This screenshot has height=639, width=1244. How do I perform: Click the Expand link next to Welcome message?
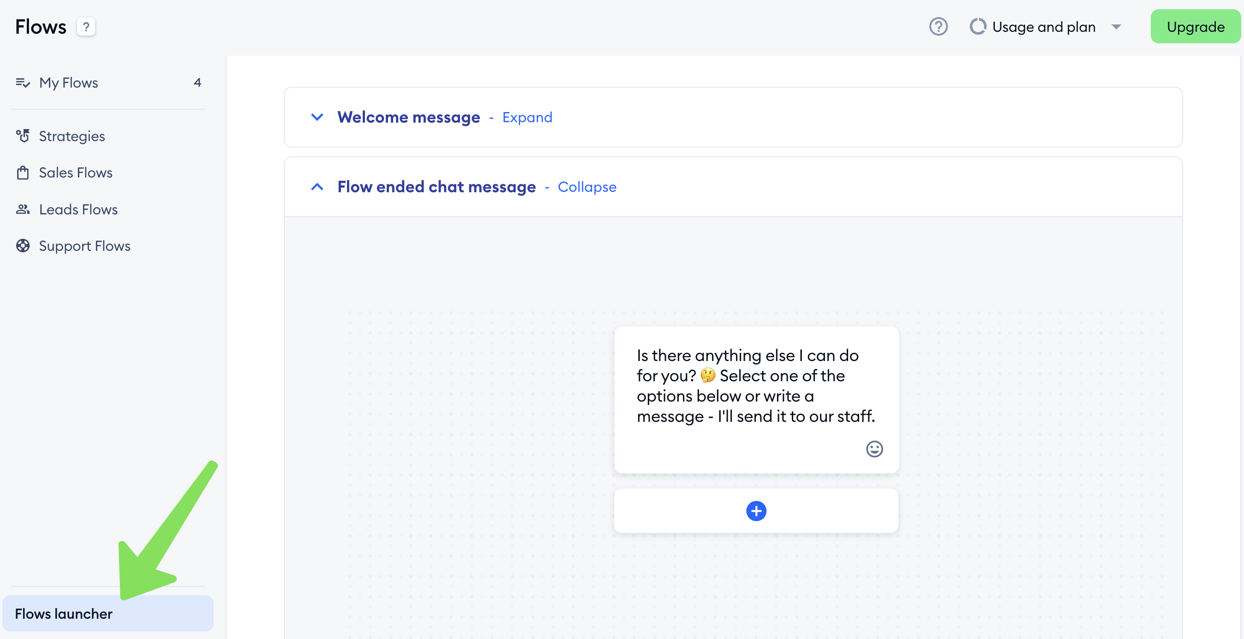coord(527,117)
